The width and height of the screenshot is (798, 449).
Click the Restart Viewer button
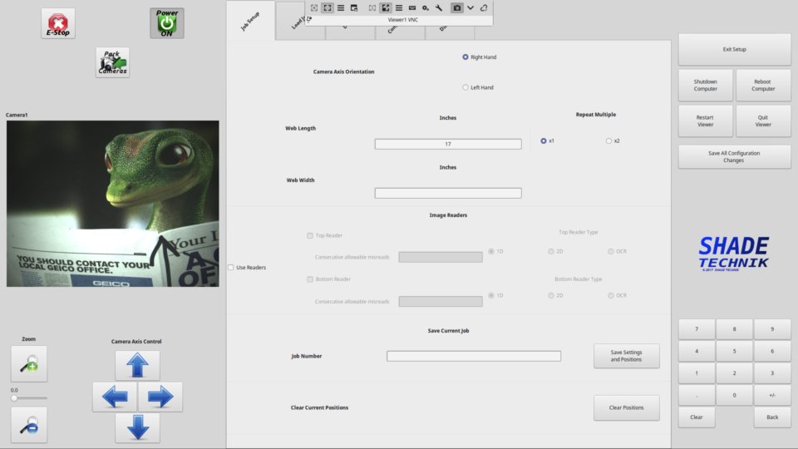(706, 121)
